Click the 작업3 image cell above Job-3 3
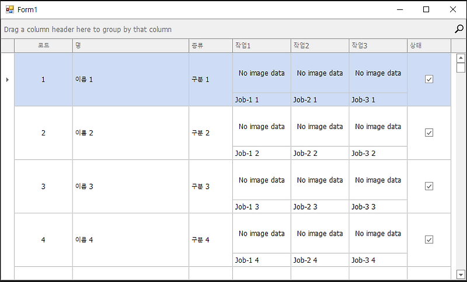Screen dimensions: 467x282 point(378,180)
